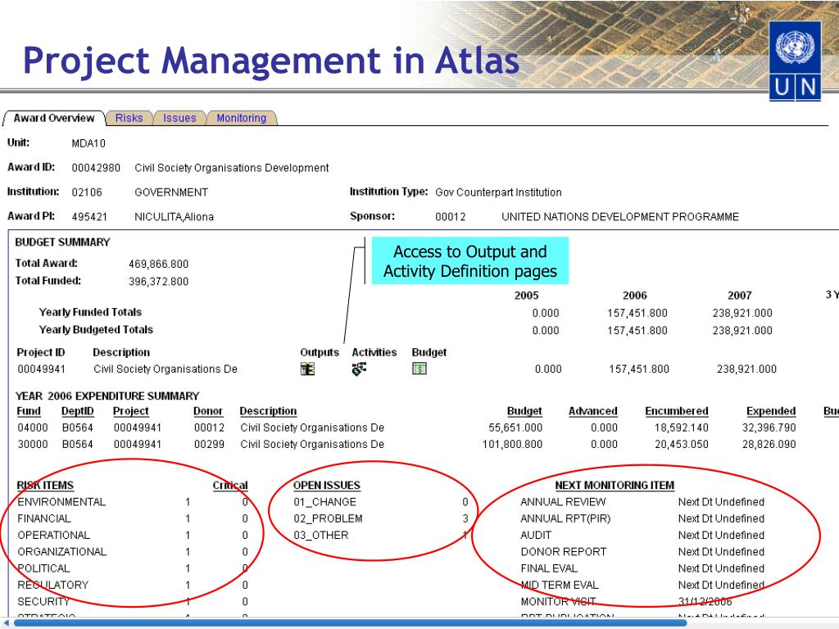
Task: Click the 2007 year column heading
Action: pyautogui.click(x=740, y=295)
